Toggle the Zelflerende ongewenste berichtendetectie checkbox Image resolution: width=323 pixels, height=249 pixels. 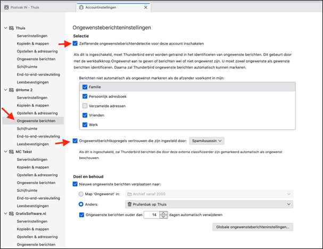click(x=75, y=44)
